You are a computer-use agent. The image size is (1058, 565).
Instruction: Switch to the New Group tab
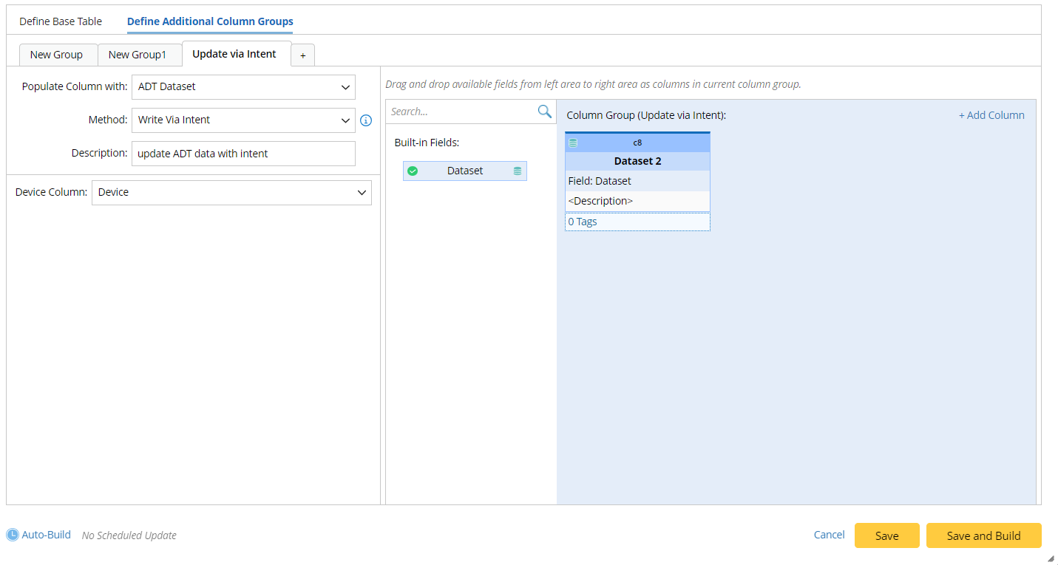[56, 55]
